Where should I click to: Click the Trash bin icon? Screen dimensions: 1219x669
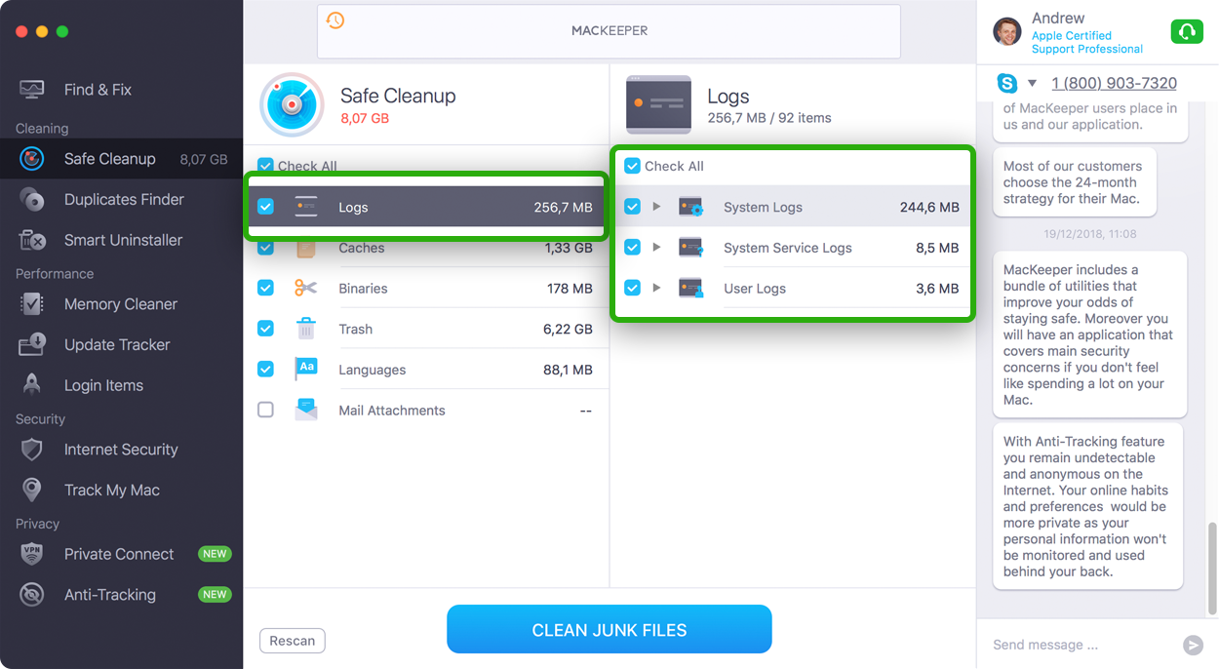point(306,329)
